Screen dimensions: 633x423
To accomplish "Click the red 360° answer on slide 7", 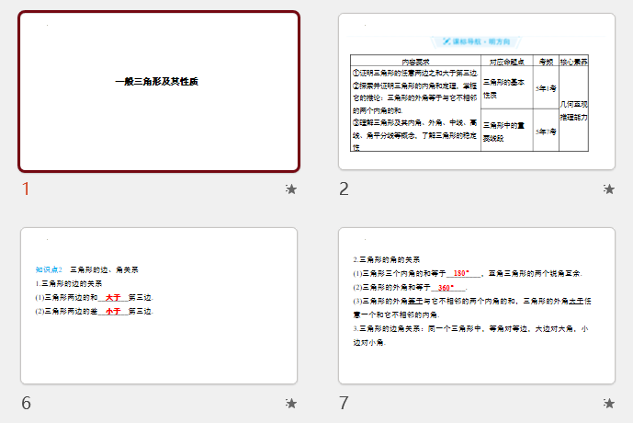I will click(x=448, y=287).
